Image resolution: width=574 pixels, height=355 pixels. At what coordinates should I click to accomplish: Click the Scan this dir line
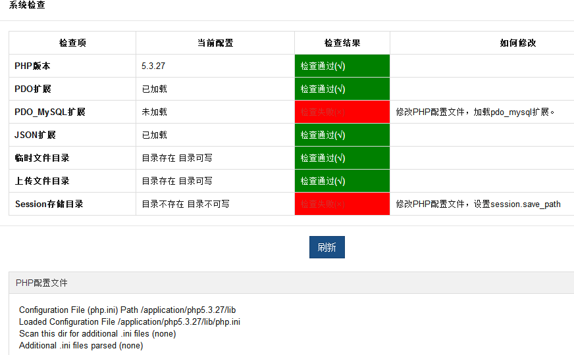coord(97,334)
